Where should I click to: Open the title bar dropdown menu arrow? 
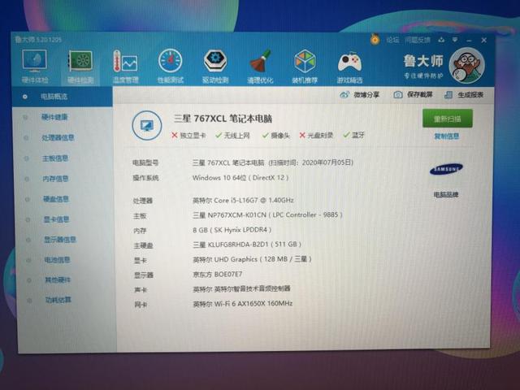pos(455,40)
